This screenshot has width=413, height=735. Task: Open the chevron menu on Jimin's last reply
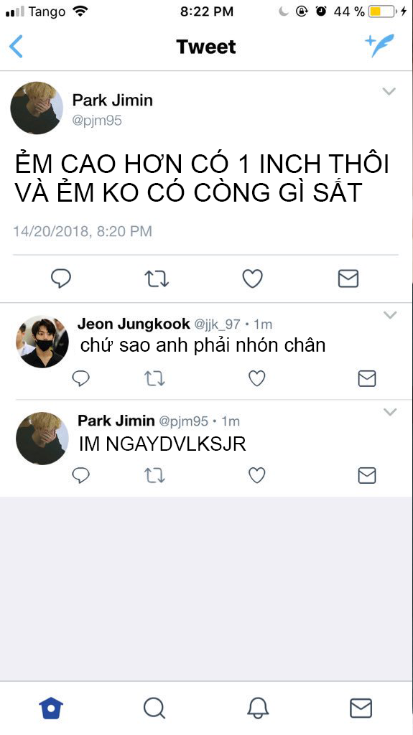(x=390, y=412)
